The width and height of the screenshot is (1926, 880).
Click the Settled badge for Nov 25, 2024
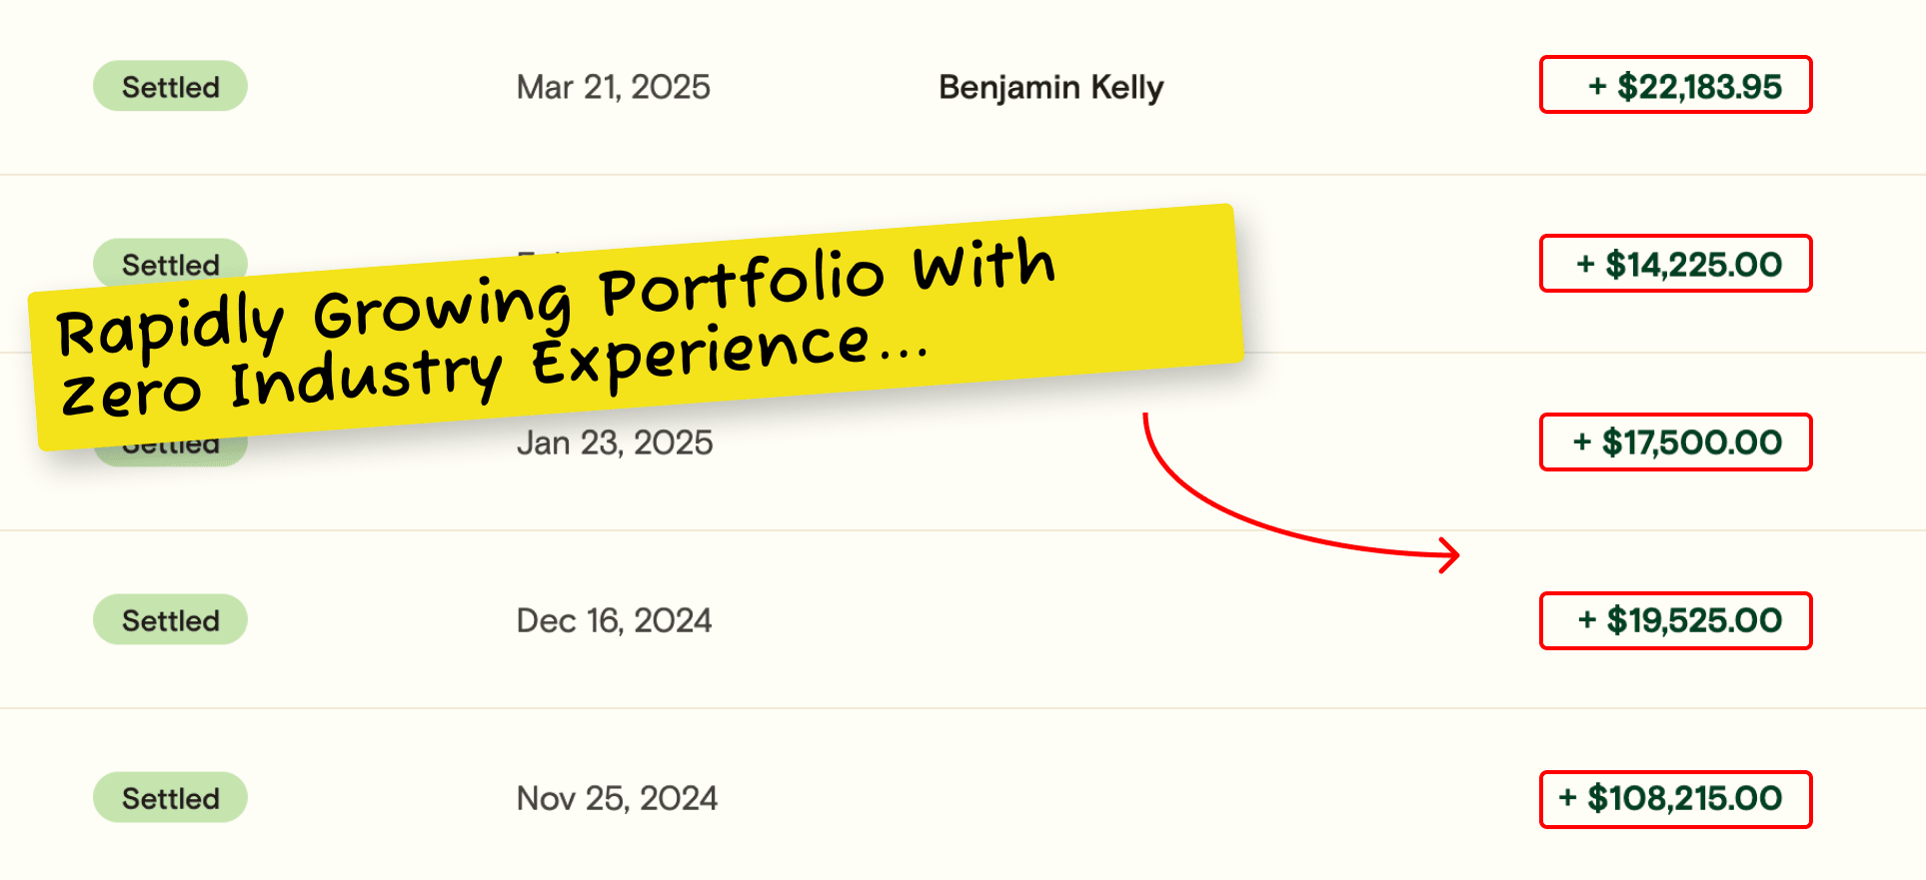click(170, 798)
